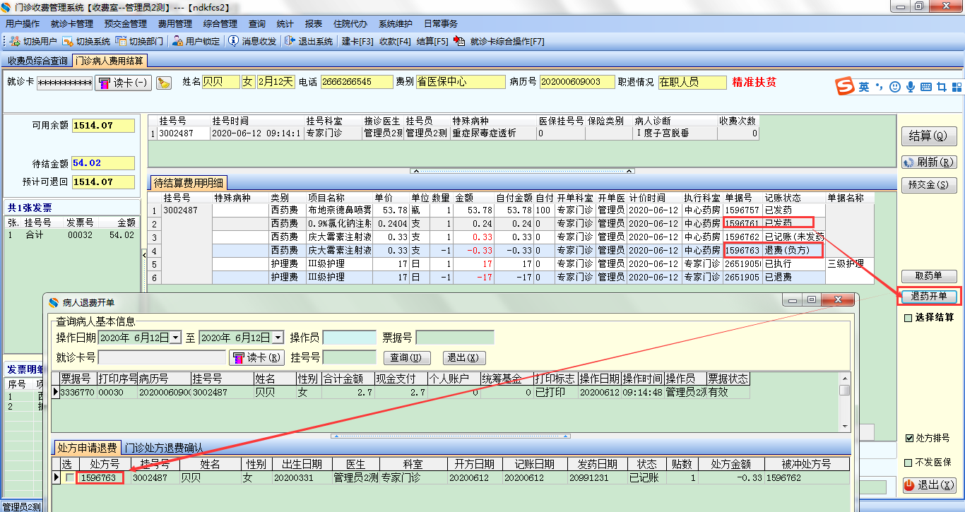Screen dimensions: 965x512
Task: Click the Sogou input method logo
Action: coord(844,87)
